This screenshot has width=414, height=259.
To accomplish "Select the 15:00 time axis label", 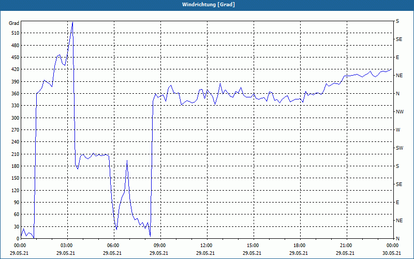I will point(254,246).
